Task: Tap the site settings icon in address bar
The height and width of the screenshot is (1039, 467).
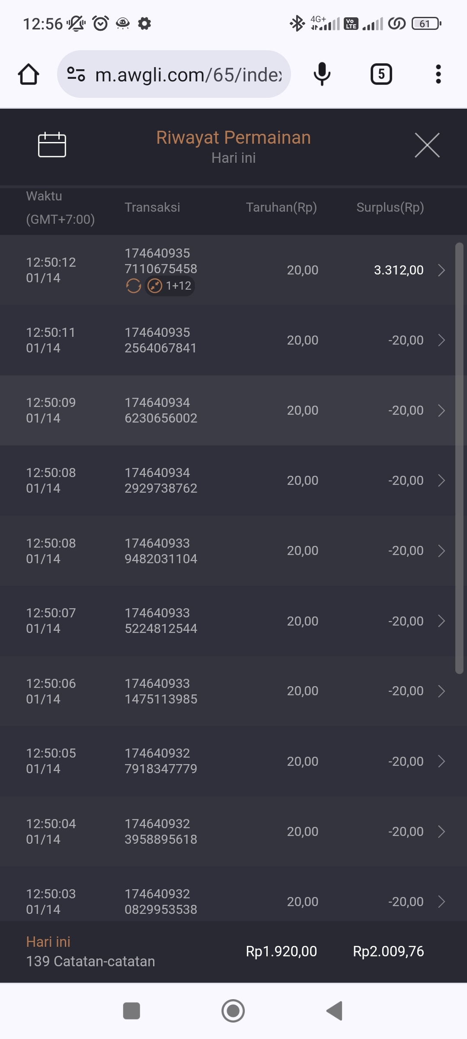Action: pos(76,74)
